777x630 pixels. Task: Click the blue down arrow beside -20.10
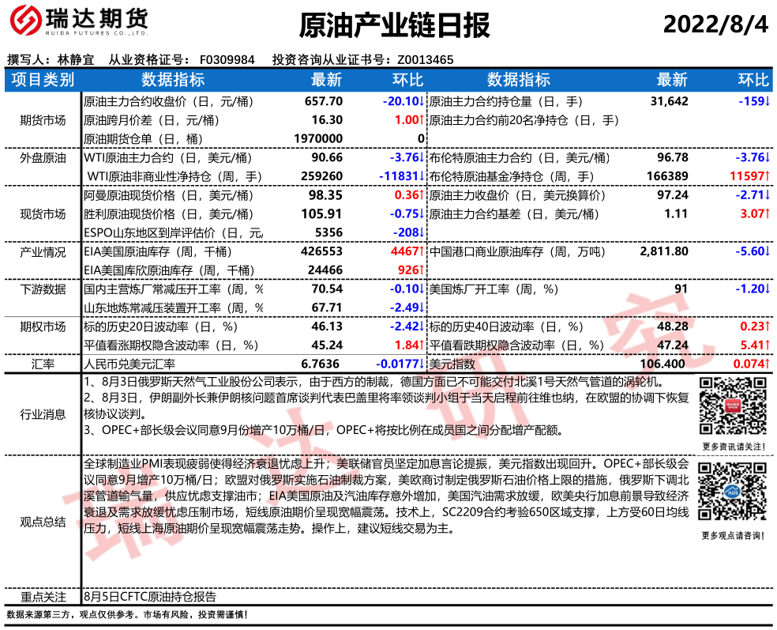click(x=422, y=102)
